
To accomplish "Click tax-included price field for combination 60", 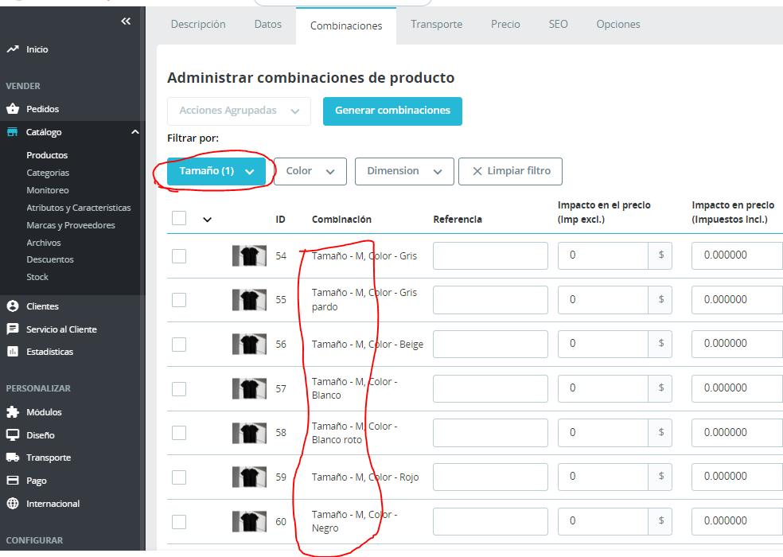I will pyautogui.click(x=738, y=520).
